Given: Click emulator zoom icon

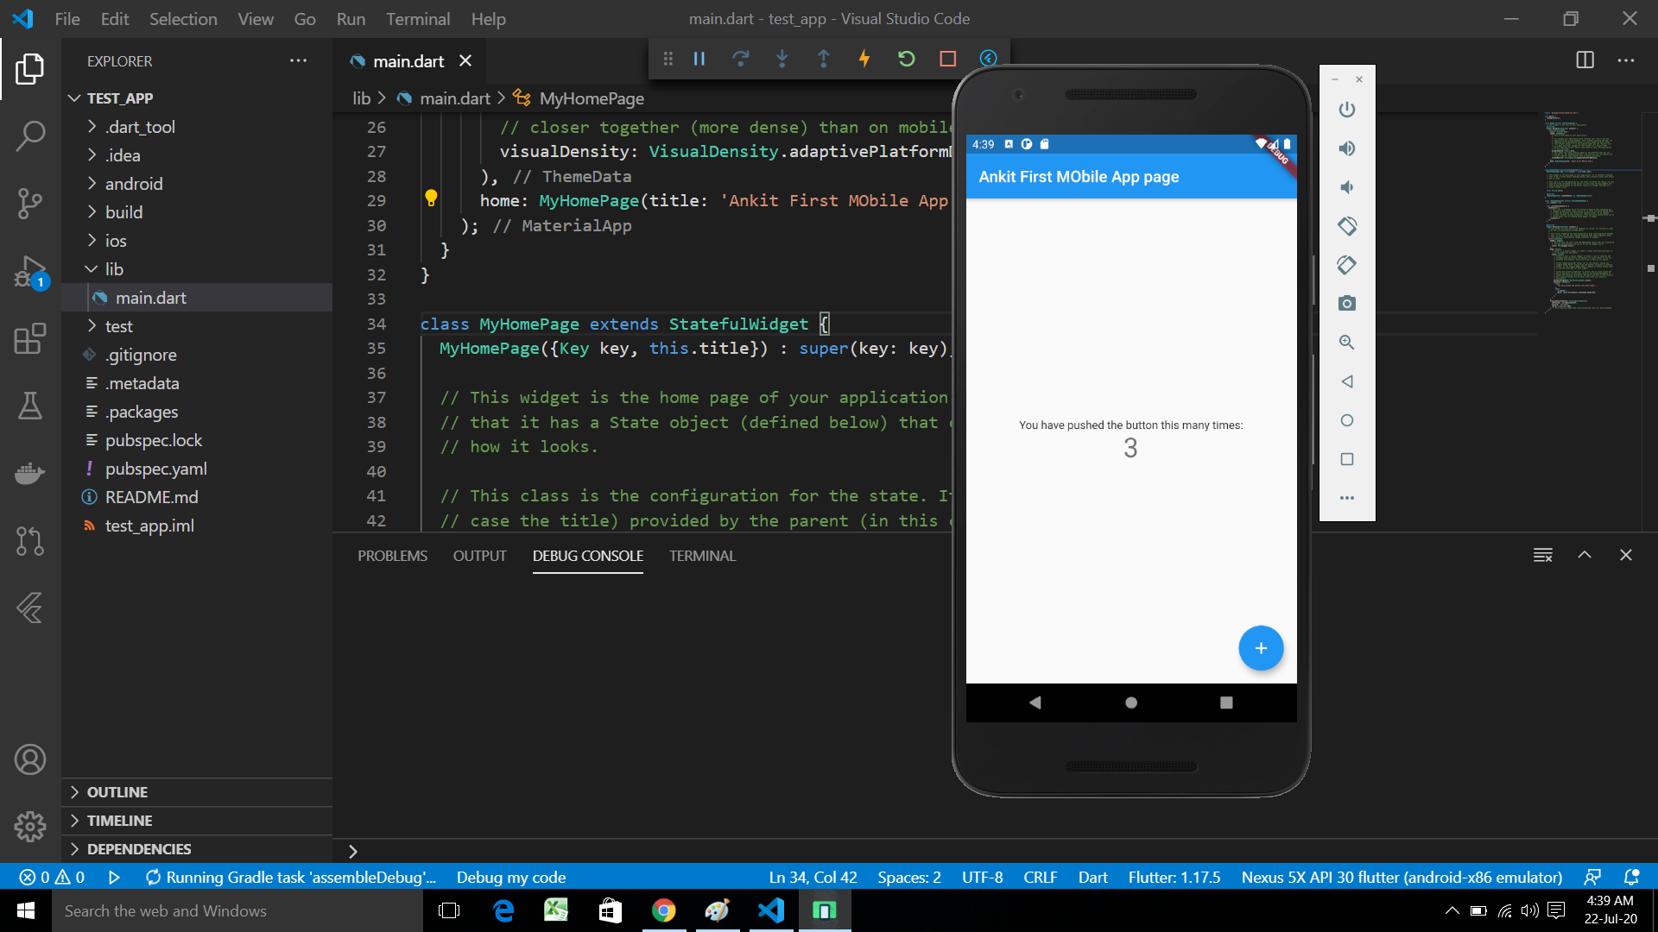Looking at the screenshot, I should (1347, 343).
